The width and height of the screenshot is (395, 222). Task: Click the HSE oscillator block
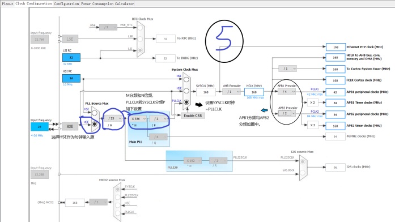click(x=70, y=126)
